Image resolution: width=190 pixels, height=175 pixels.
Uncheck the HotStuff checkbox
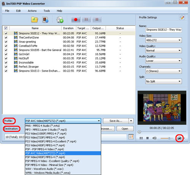[6, 58]
